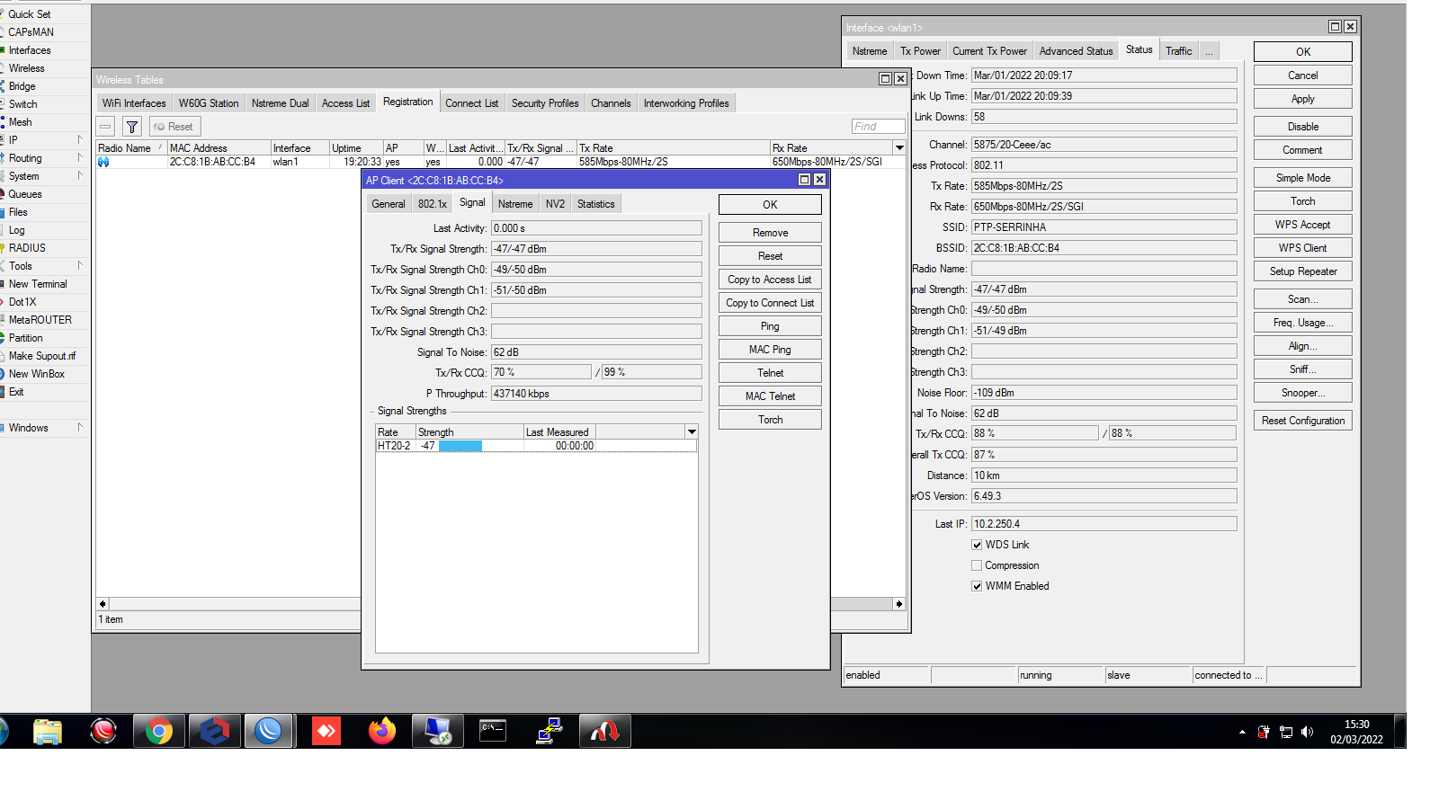The width and height of the screenshot is (1439, 809).
Task: Open Signal Strengths table column dropdown
Action: coord(692,432)
